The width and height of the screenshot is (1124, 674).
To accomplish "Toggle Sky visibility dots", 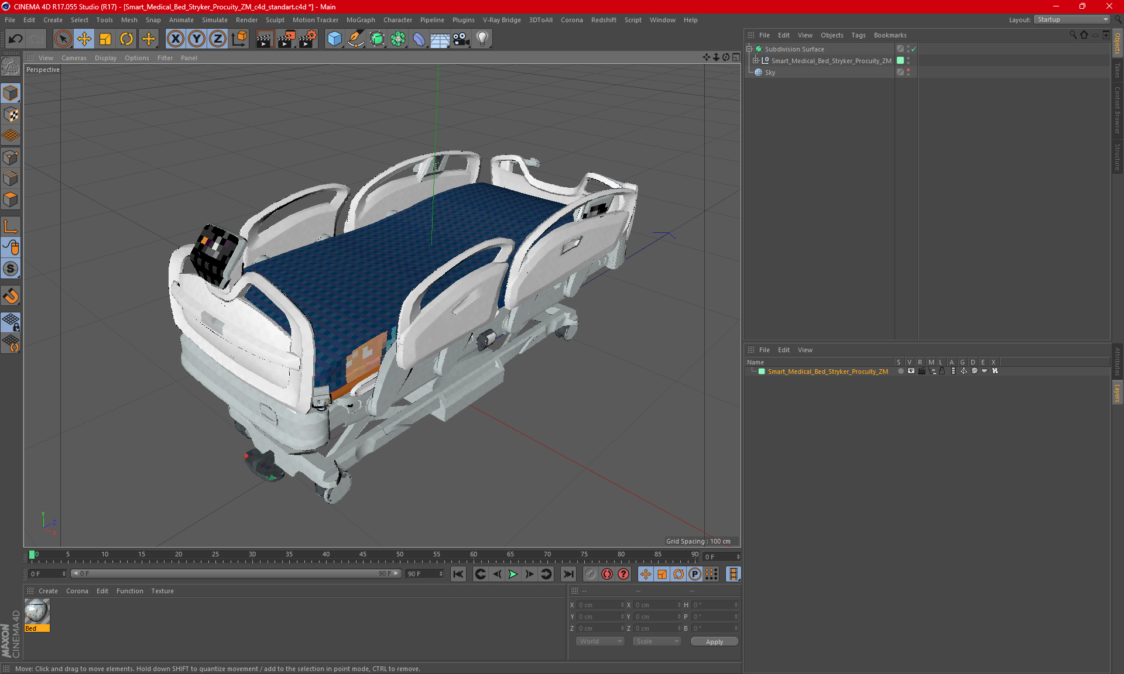I will pos(908,73).
